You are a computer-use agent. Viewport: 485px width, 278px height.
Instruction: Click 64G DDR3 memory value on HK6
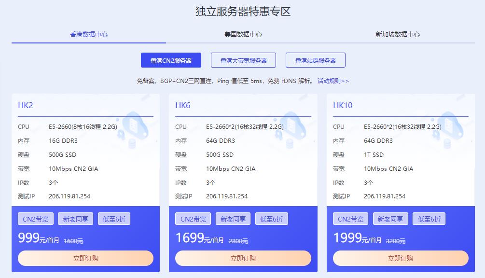221,141
